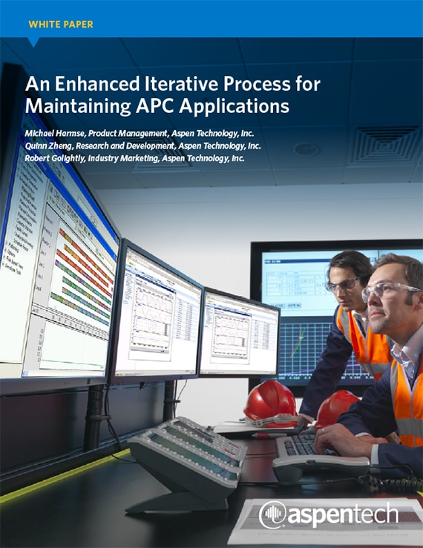Select the Quinn Zheng author line
Image resolution: width=423 pixels, height=548 pixels.
tap(142, 146)
